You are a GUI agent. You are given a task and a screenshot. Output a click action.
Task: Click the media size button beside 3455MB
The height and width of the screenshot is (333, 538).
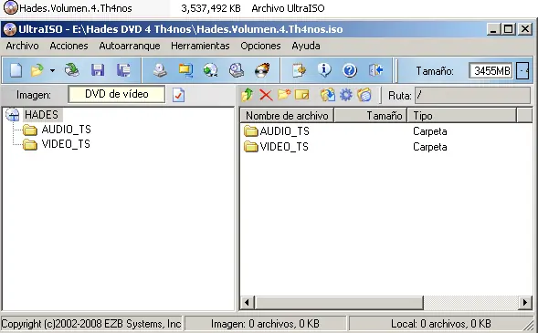click(x=522, y=71)
